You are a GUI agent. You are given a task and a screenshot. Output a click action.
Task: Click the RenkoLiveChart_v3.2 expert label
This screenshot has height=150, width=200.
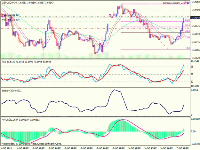[174, 3]
